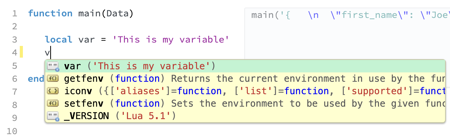Choose getfenv from the completion list
Viewport: 450px width, 137px height.
(83, 79)
